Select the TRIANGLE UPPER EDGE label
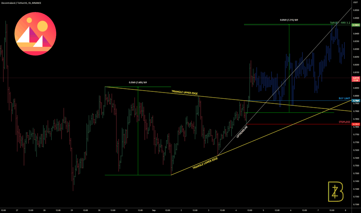The width and height of the screenshot is (361, 213). click(185, 92)
